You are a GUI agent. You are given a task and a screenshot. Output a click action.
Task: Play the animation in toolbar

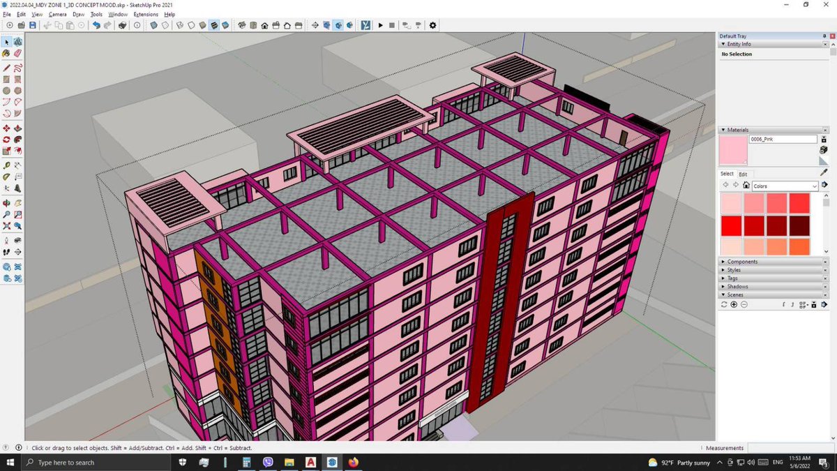click(380, 25)
